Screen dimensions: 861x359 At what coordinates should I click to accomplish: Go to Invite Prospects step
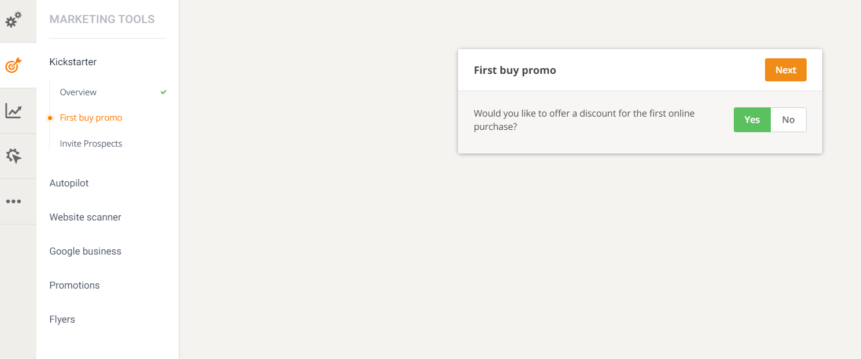[91, 144]
